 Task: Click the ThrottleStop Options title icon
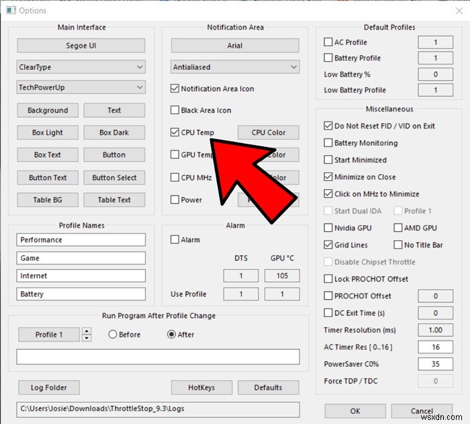point(11,11)
